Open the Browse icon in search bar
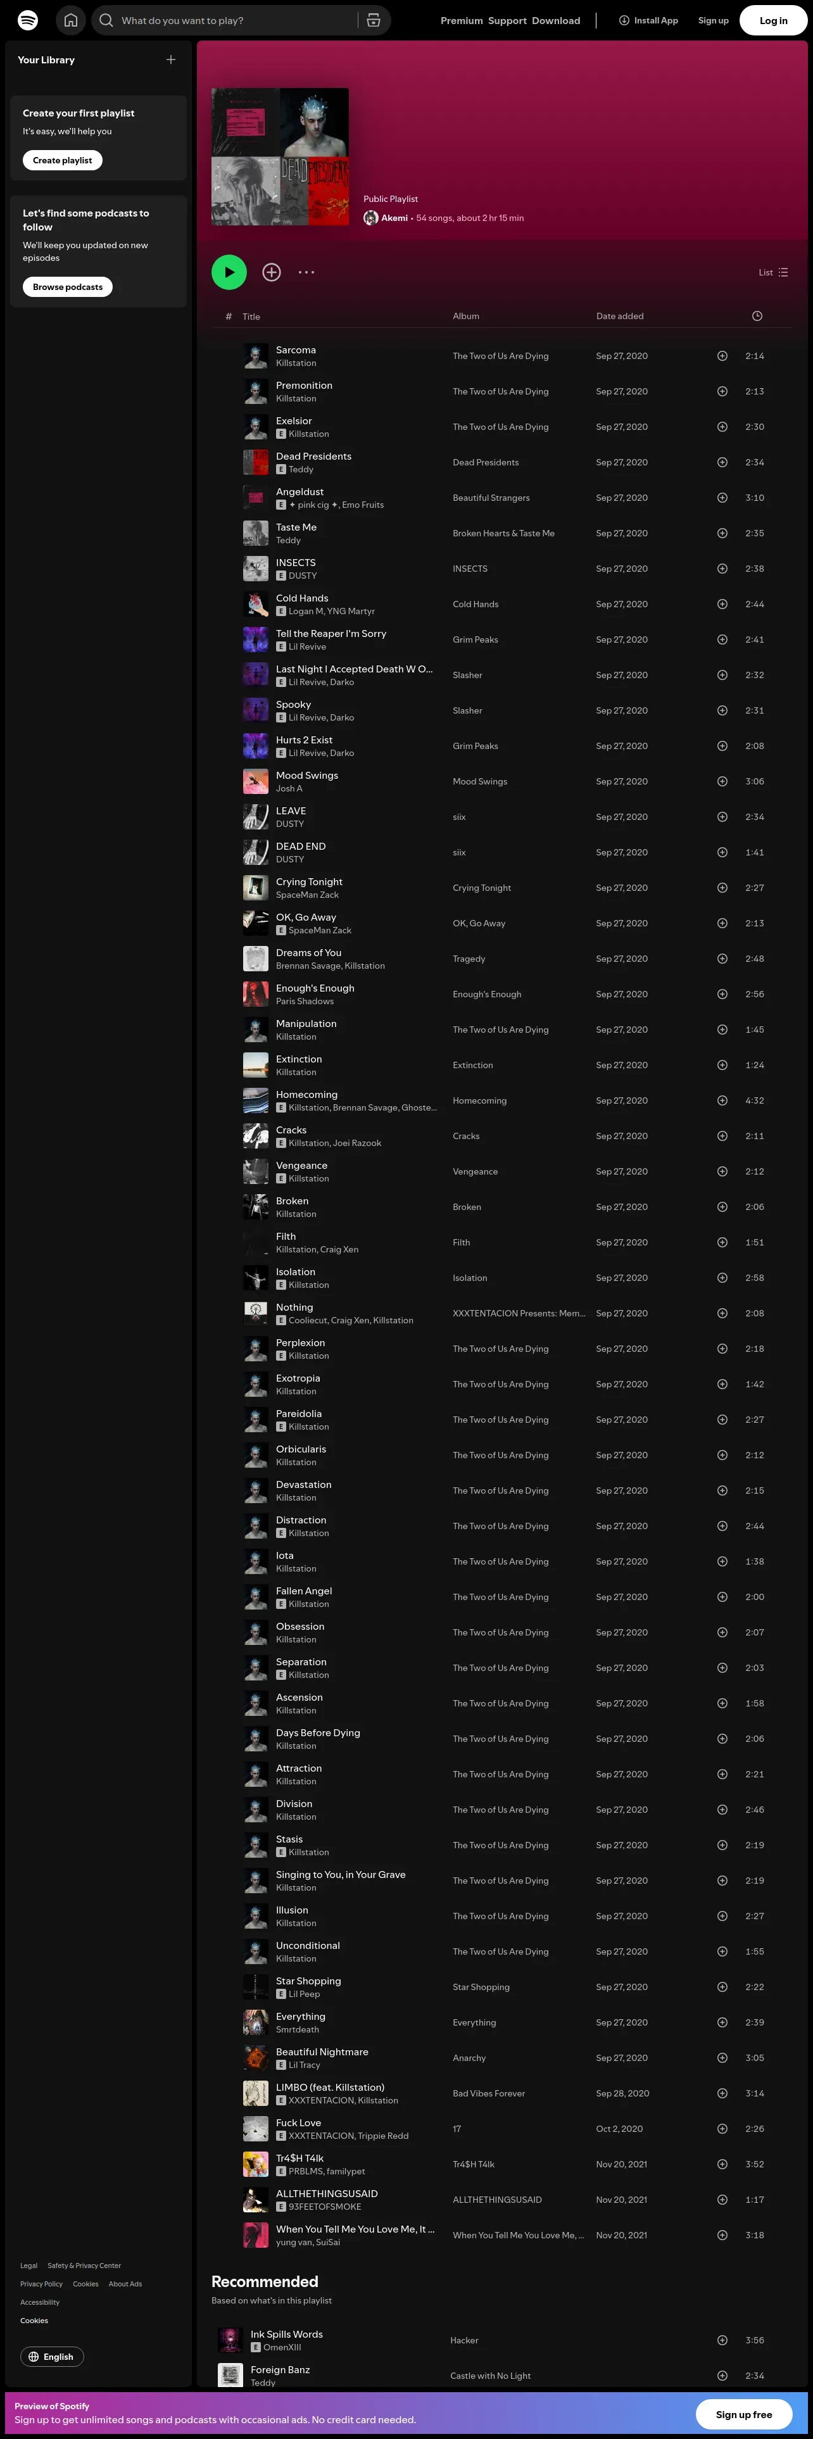This screenshot has width=813, height=2439. click(374, 20)
